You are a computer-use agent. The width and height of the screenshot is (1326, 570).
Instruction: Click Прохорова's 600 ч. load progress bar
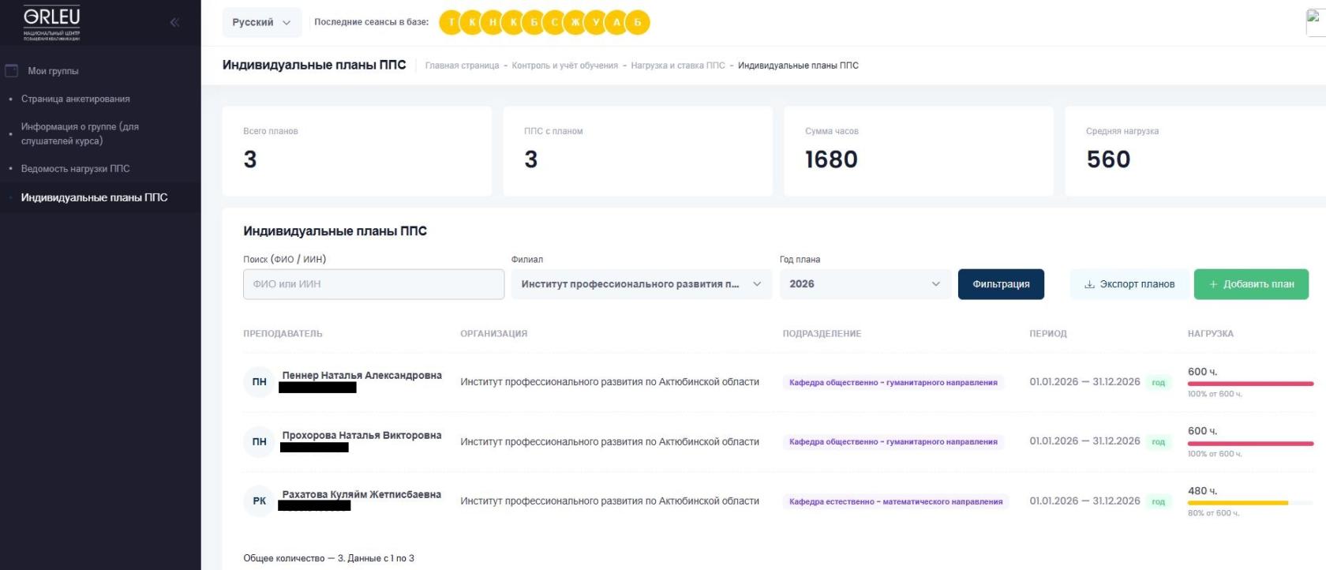pos(1250,444)
